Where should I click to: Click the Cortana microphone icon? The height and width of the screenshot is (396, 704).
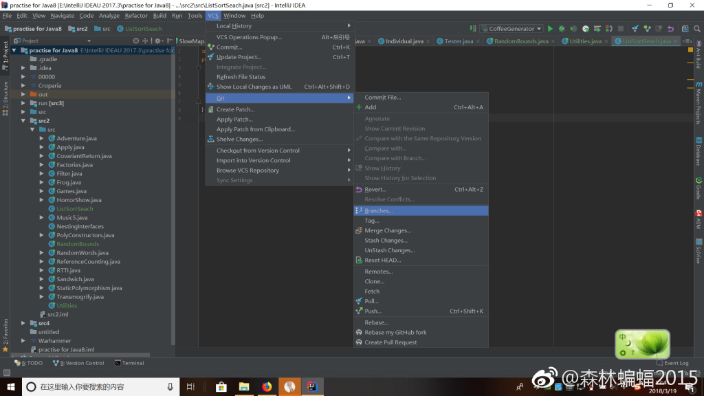[170, 386]
